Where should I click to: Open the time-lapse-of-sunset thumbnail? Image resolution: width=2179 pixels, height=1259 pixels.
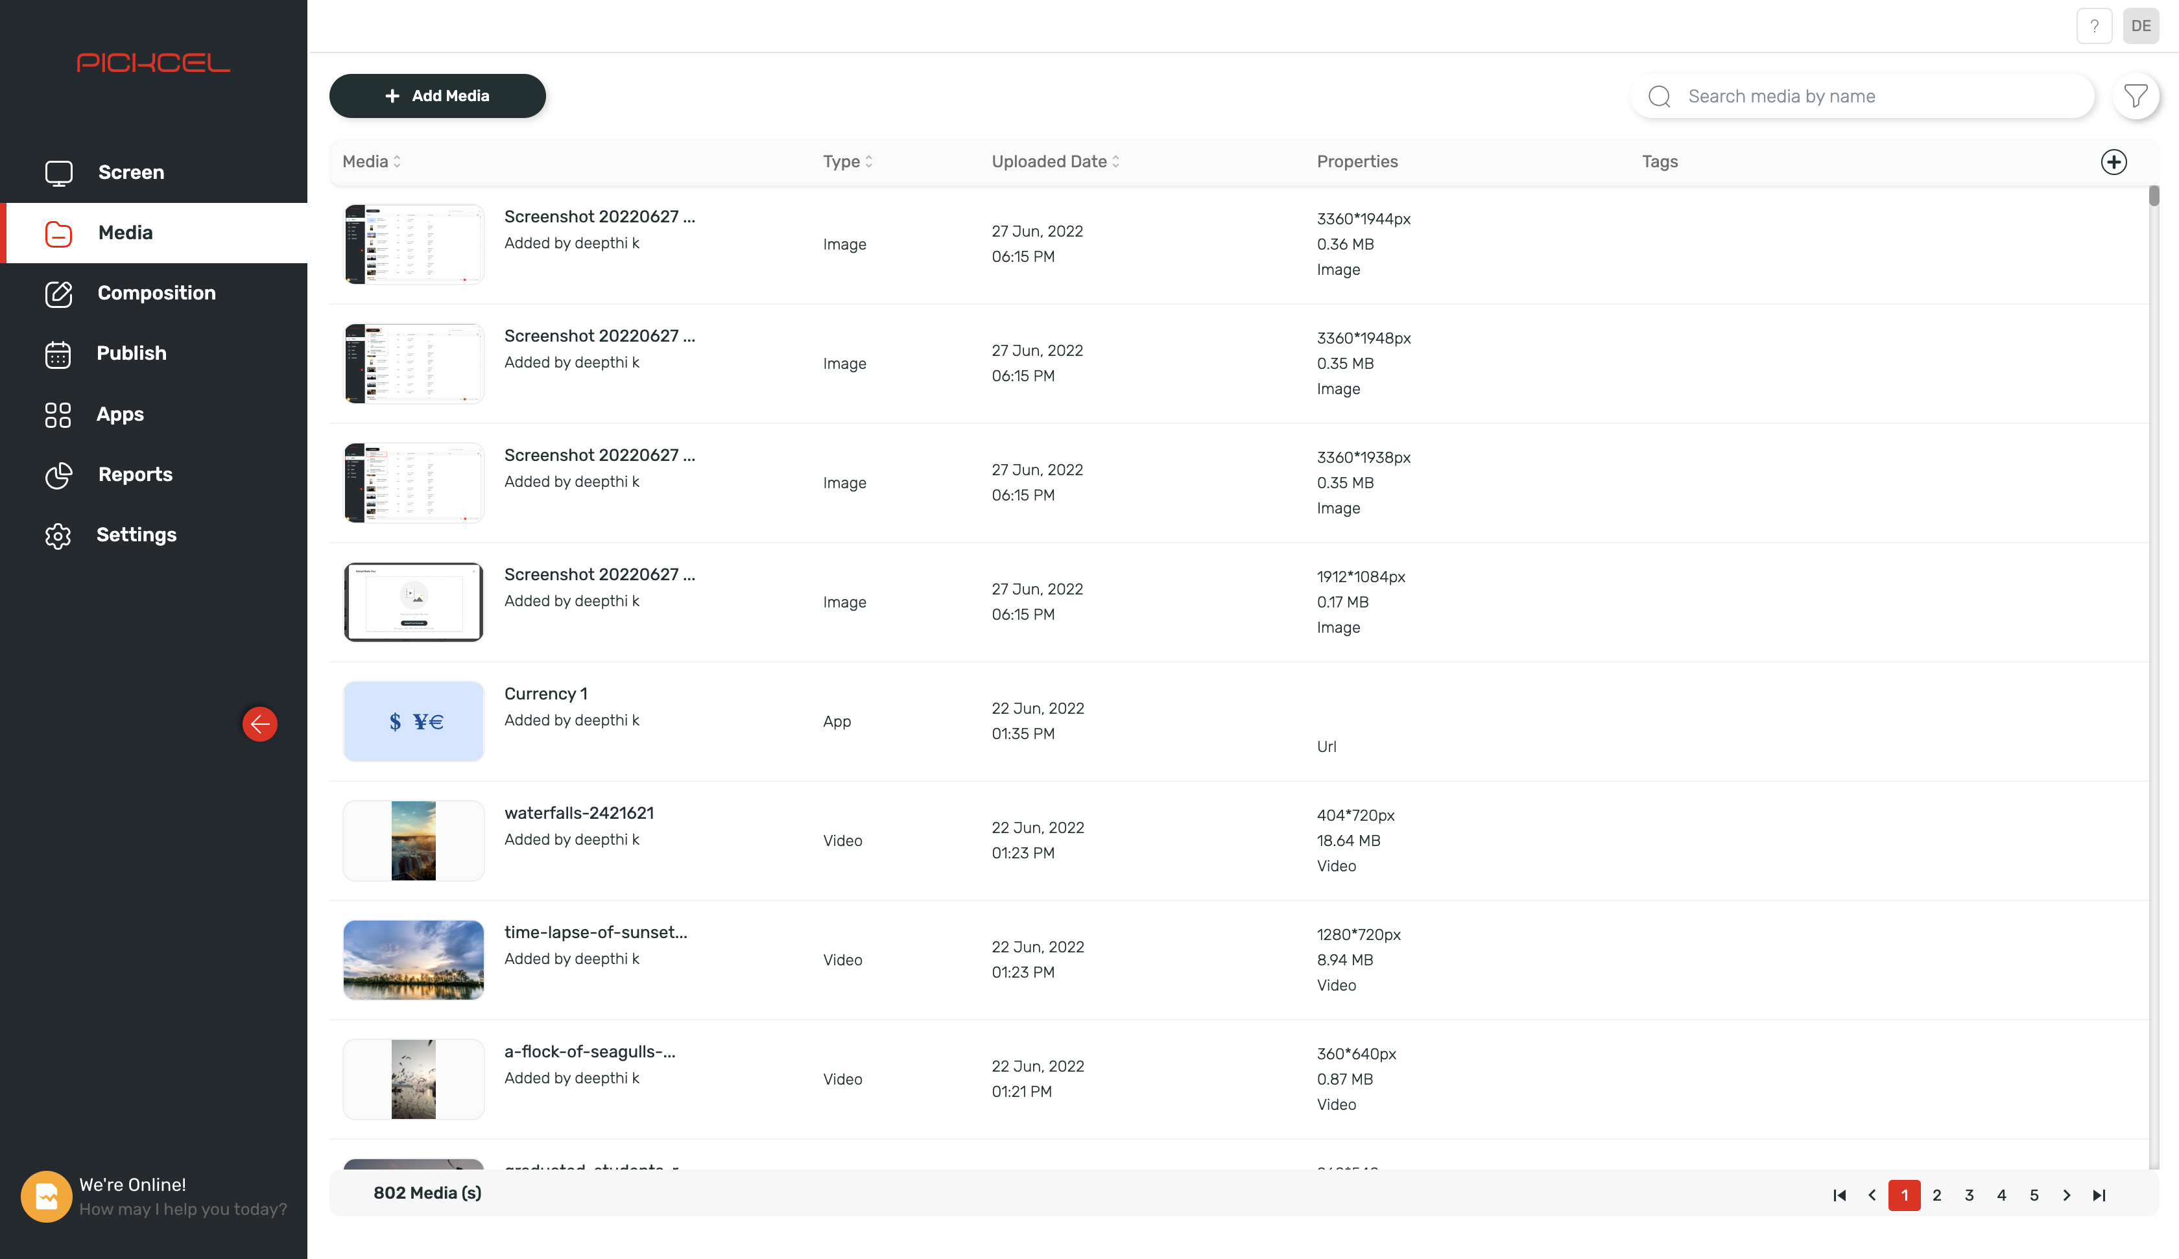413,960
